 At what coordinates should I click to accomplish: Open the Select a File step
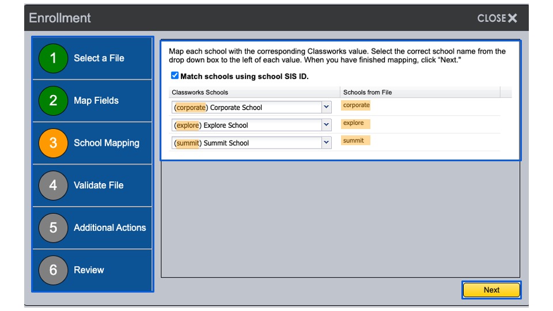tap(92, 58)
